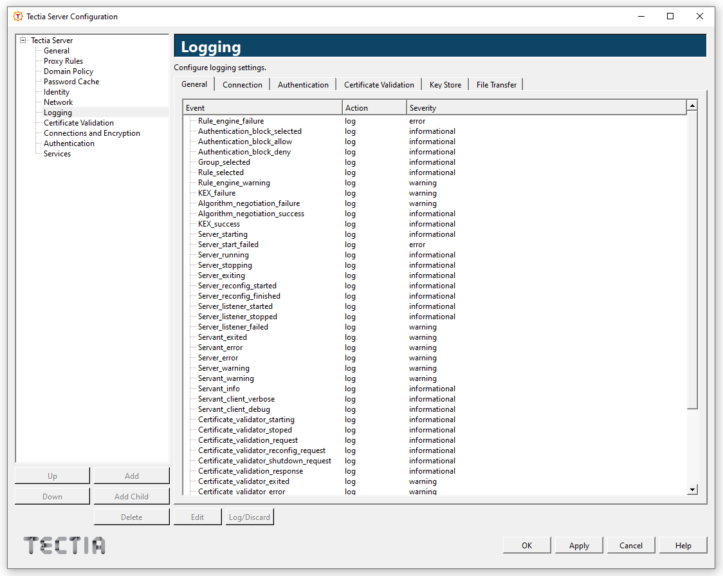Select the Servant_client_debug event
Screen dimensions: 723x576
(x=233, y=409)
